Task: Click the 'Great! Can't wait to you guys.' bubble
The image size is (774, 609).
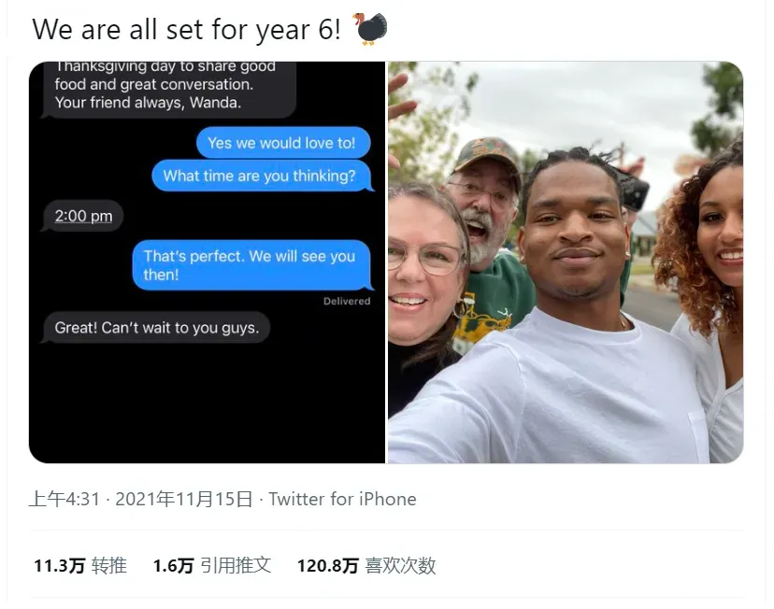Action: click(156, 328)
